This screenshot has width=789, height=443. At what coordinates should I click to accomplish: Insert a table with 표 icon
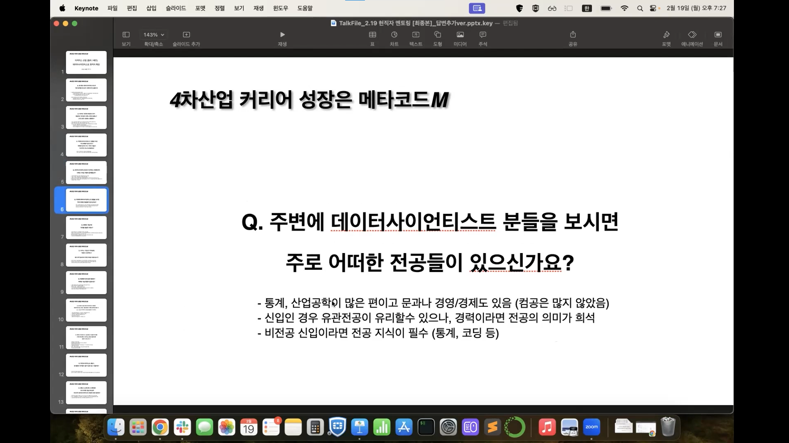(x=372, y=35)
